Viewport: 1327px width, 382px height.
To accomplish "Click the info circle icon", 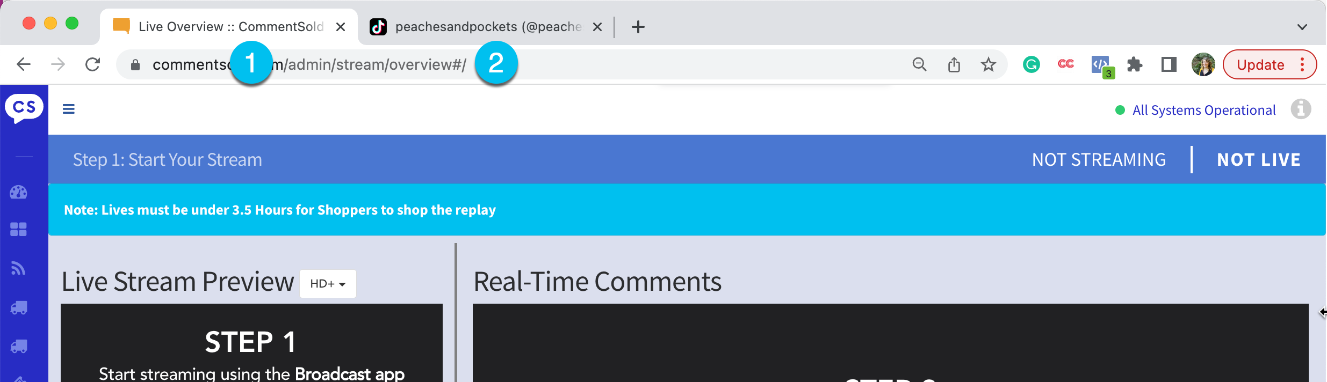I will coord(1301,109).
